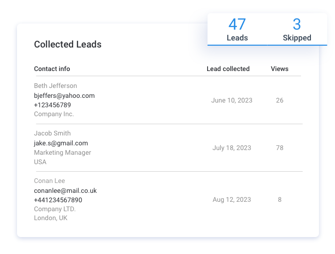The image size is (335, 254).
Task: Click phone number +123456789
Action: (52, 105)
